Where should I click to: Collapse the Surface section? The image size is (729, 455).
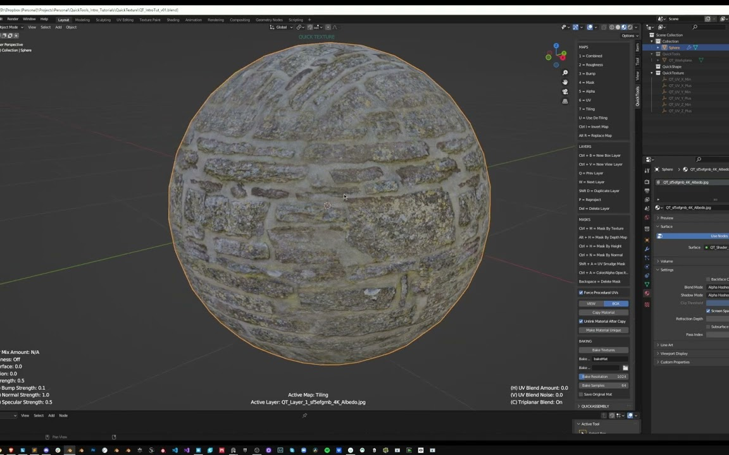tap(666, 226)
